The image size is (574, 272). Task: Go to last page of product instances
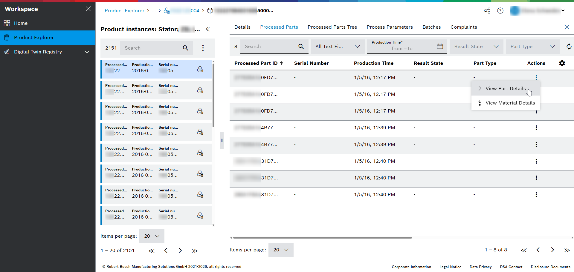pos(195,251)
